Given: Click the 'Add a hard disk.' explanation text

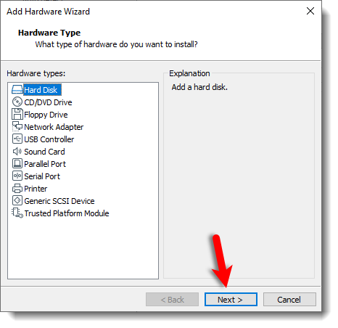Looking at the screenshot, I should coord(199,87).
